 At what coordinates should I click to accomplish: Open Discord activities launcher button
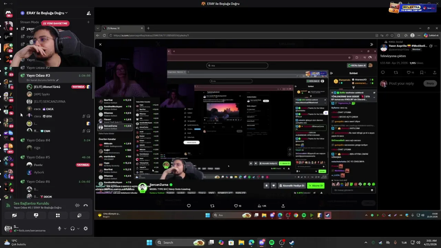pos(58,215)
